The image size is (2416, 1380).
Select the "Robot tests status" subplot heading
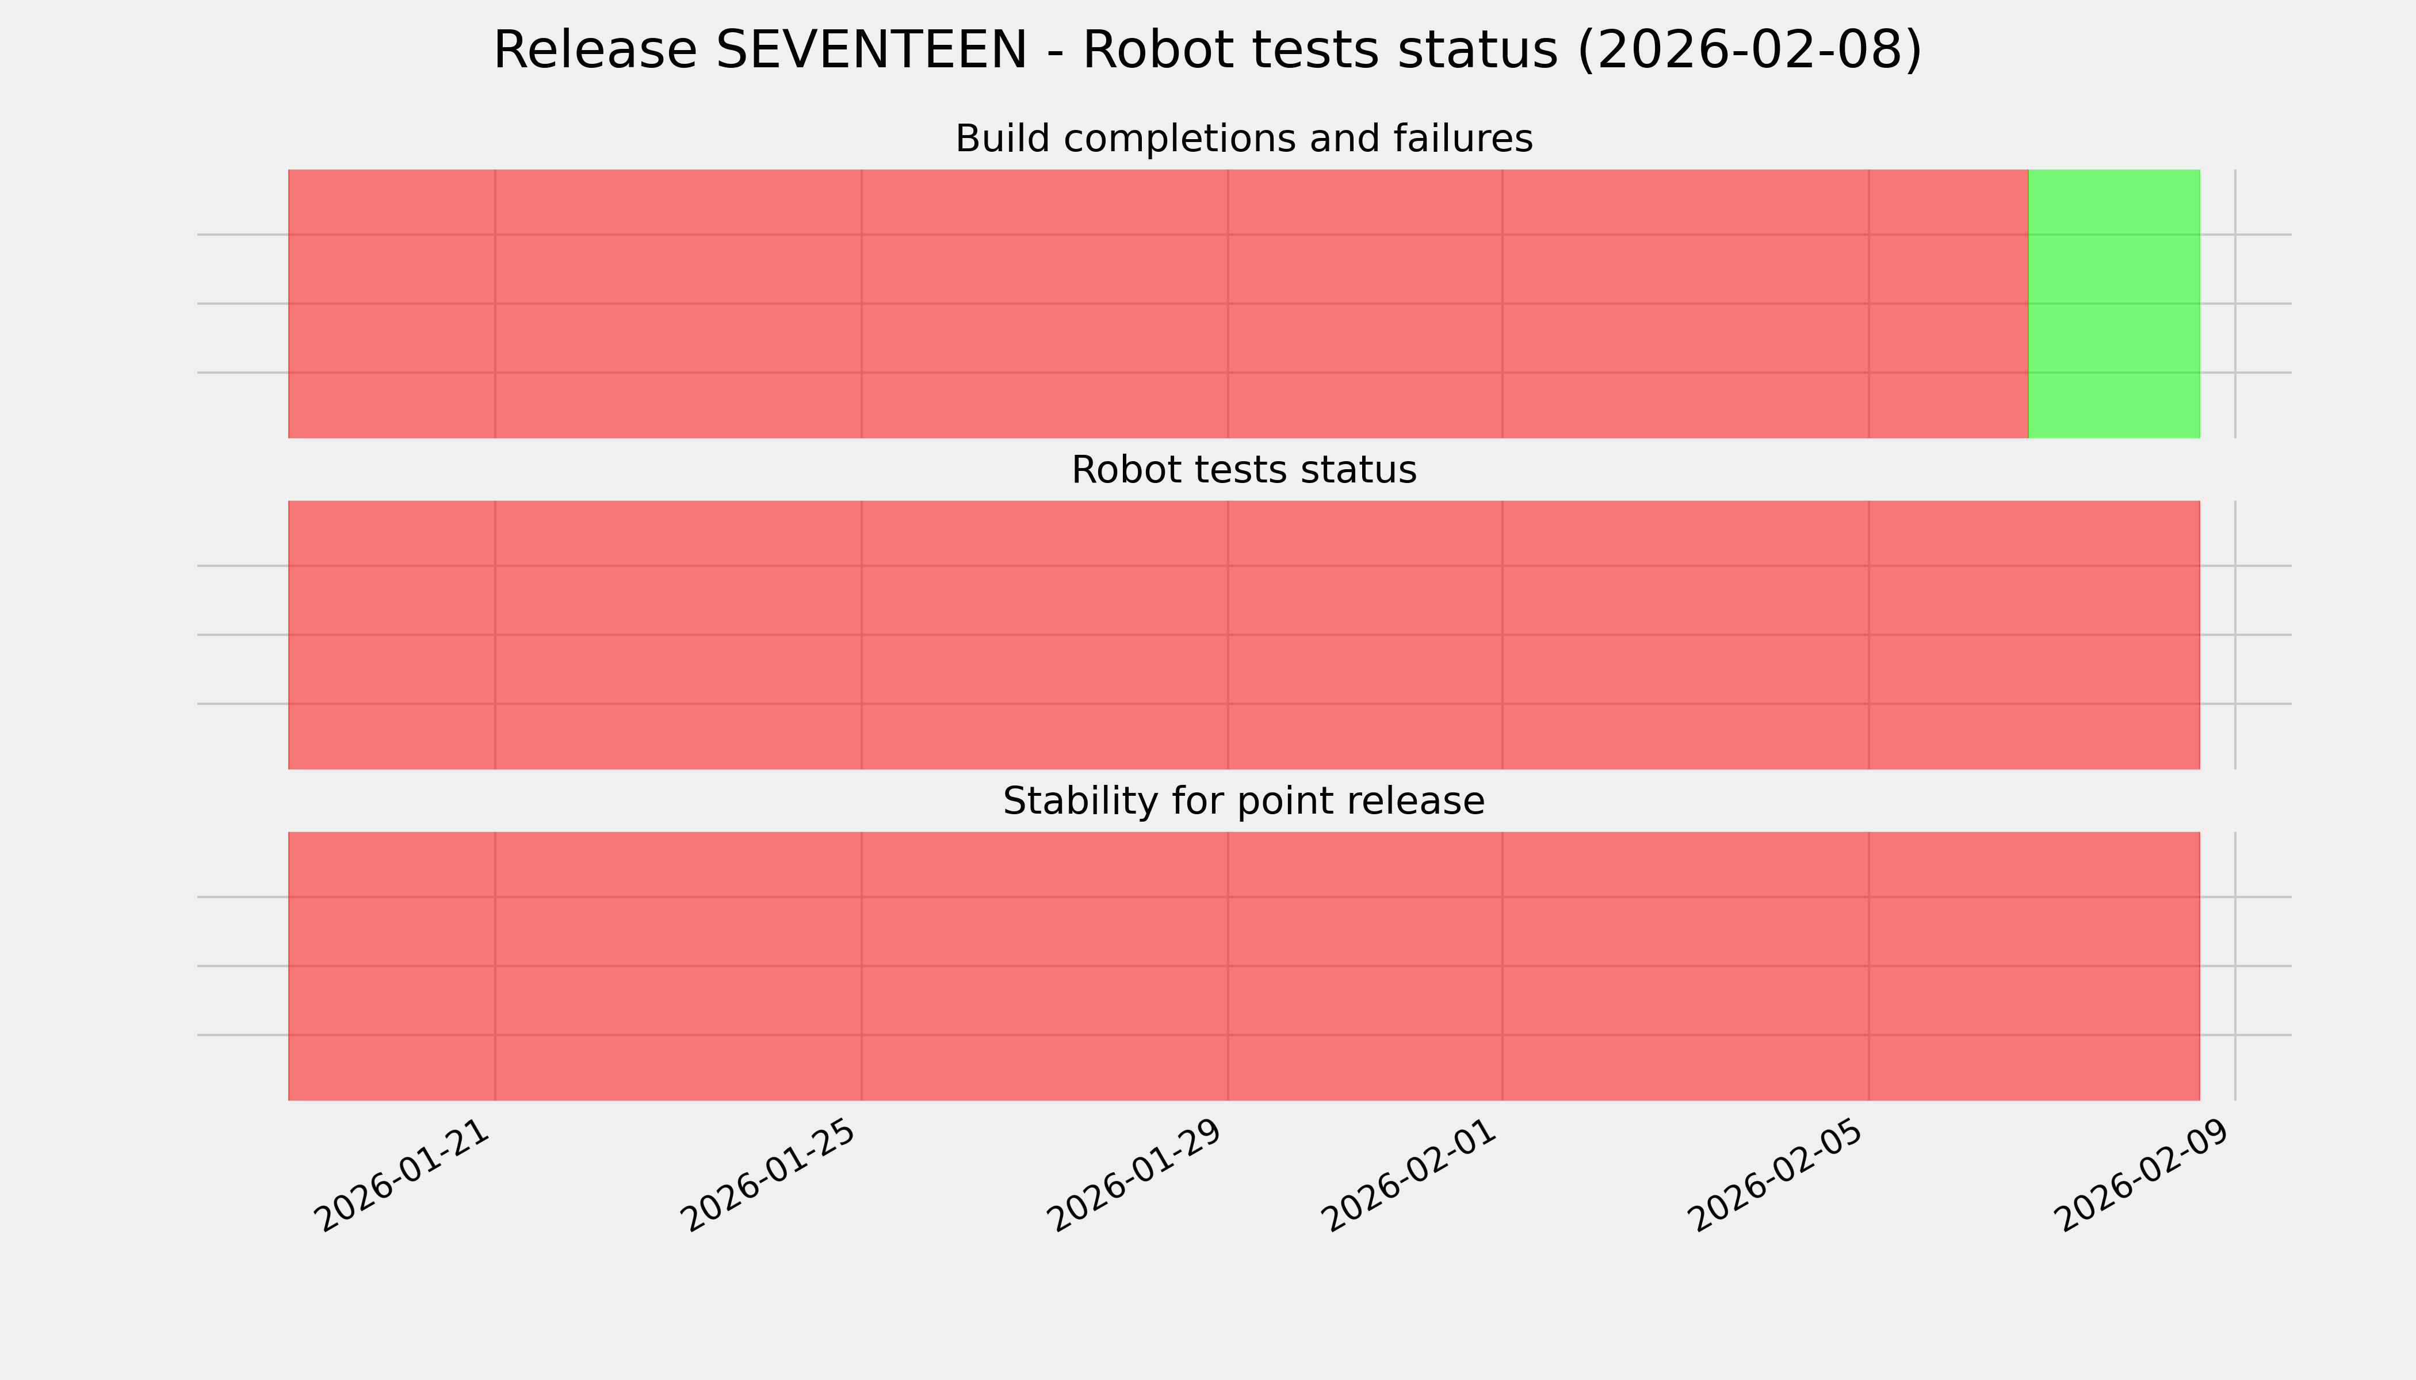pyautogui.click(x=1243, y=470)
